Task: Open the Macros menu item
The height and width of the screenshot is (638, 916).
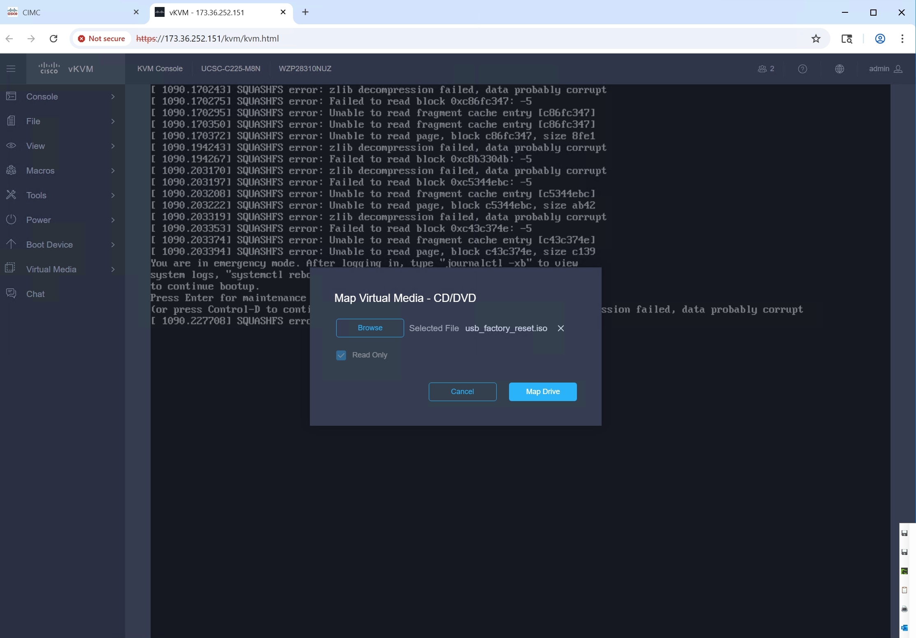Action: (63, 170)
